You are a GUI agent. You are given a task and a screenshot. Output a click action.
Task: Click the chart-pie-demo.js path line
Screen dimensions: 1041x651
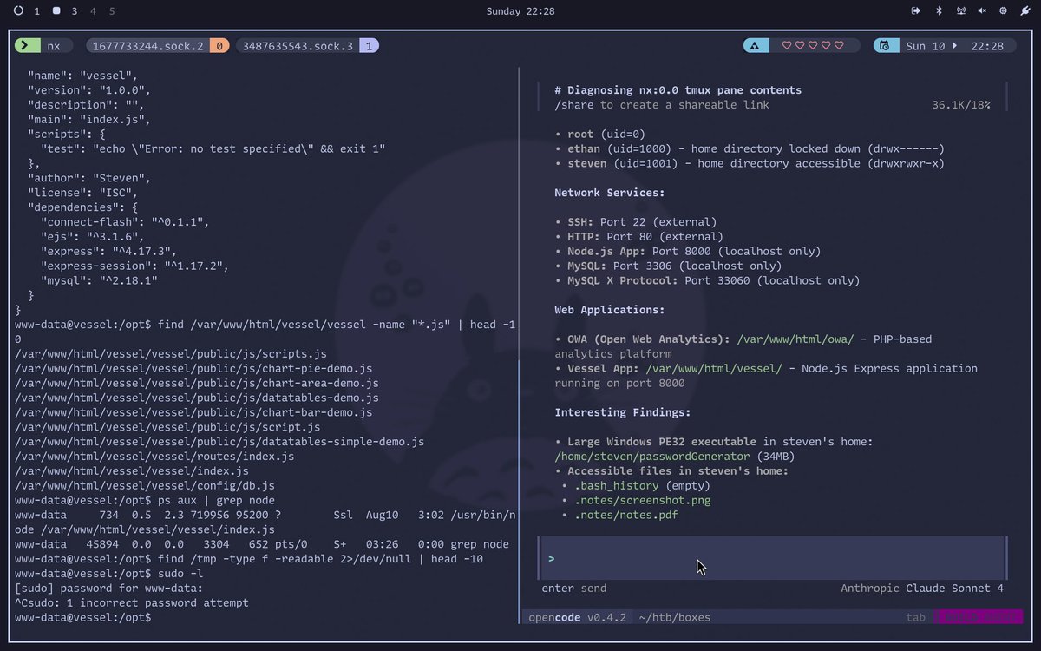point(193,369)
